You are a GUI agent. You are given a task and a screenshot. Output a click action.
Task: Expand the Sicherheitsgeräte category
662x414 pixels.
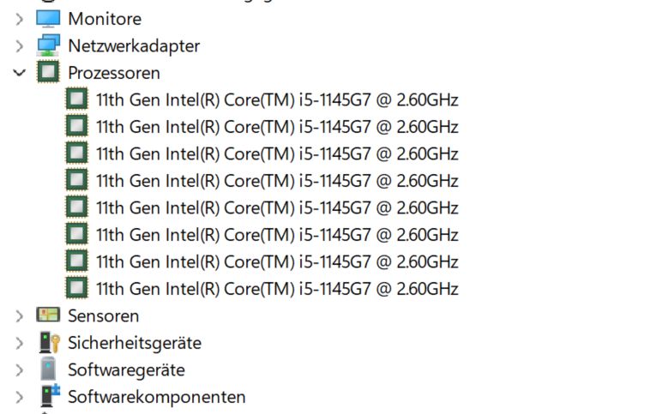[x=20, y=343]
